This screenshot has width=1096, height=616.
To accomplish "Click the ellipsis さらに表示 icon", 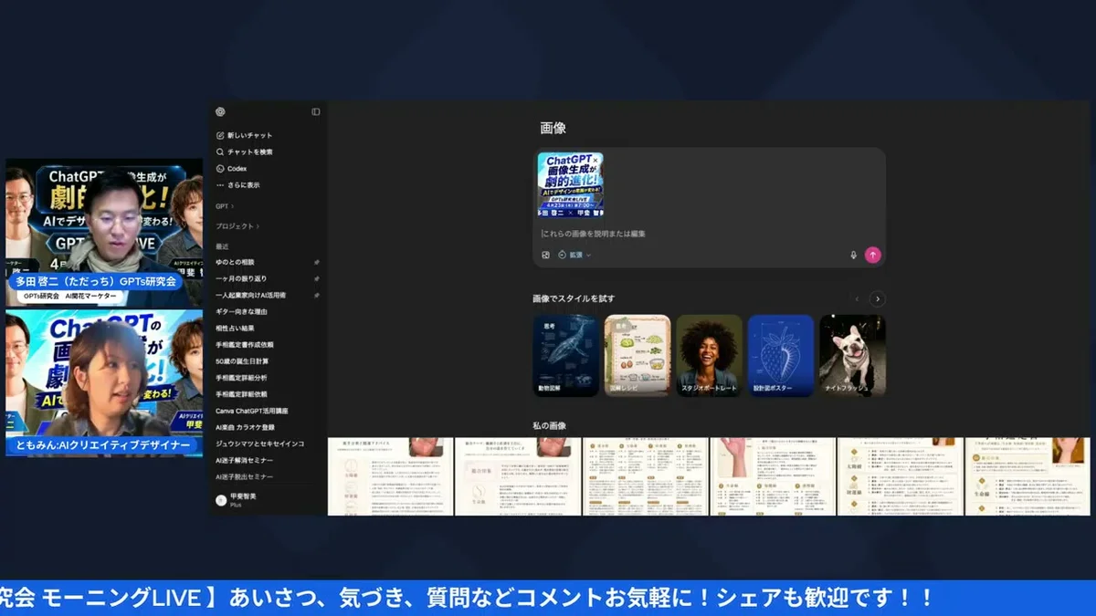I will point(220,183).
